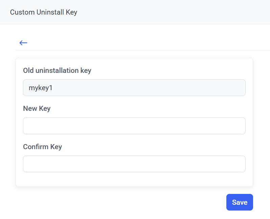Place cursor in the empty box under Confirm Key
This screenshot has width=270, height=219.
point(134,164)
